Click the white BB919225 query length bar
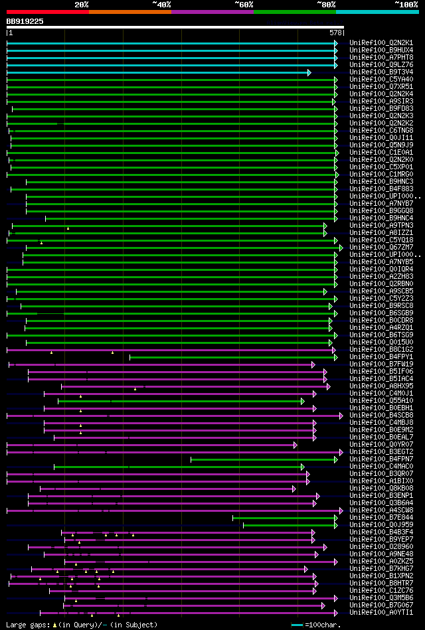The width and height of the screenshot is (425, 630). (175, 27)
